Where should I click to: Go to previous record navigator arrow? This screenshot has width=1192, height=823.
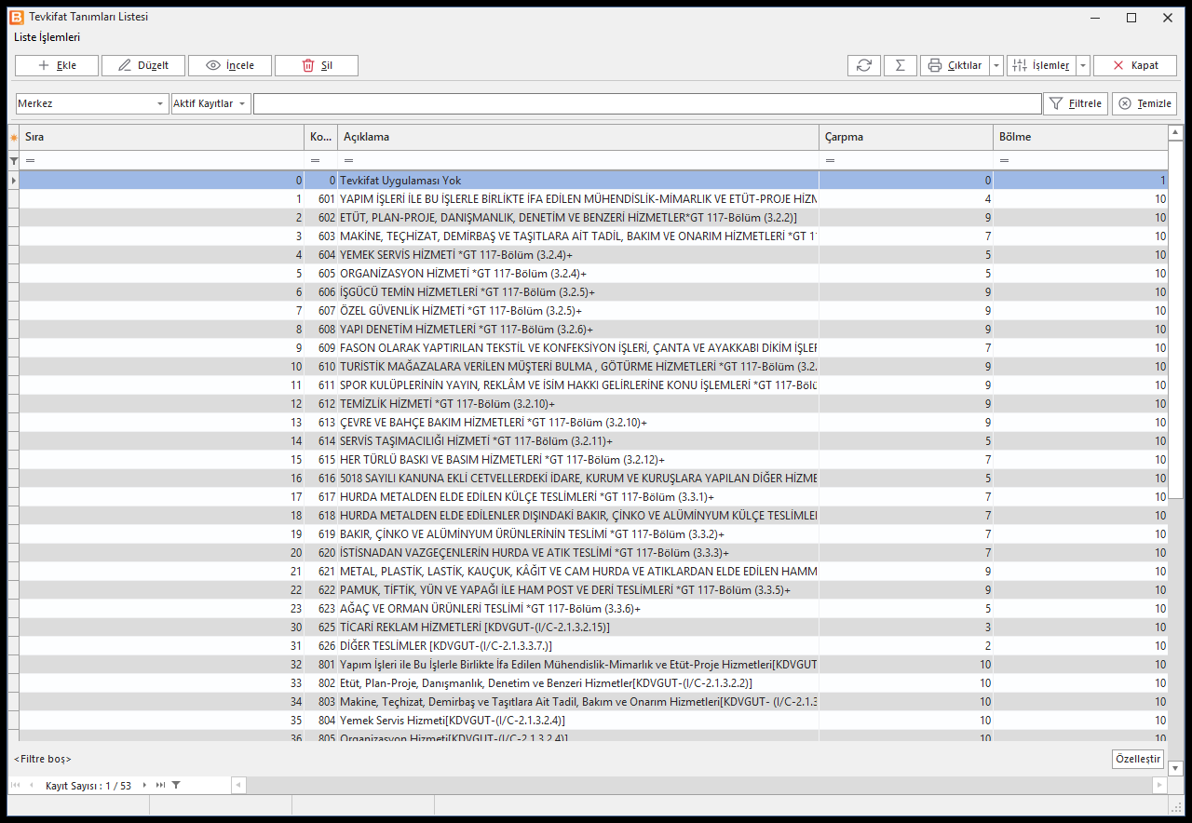tap(31, 786)
